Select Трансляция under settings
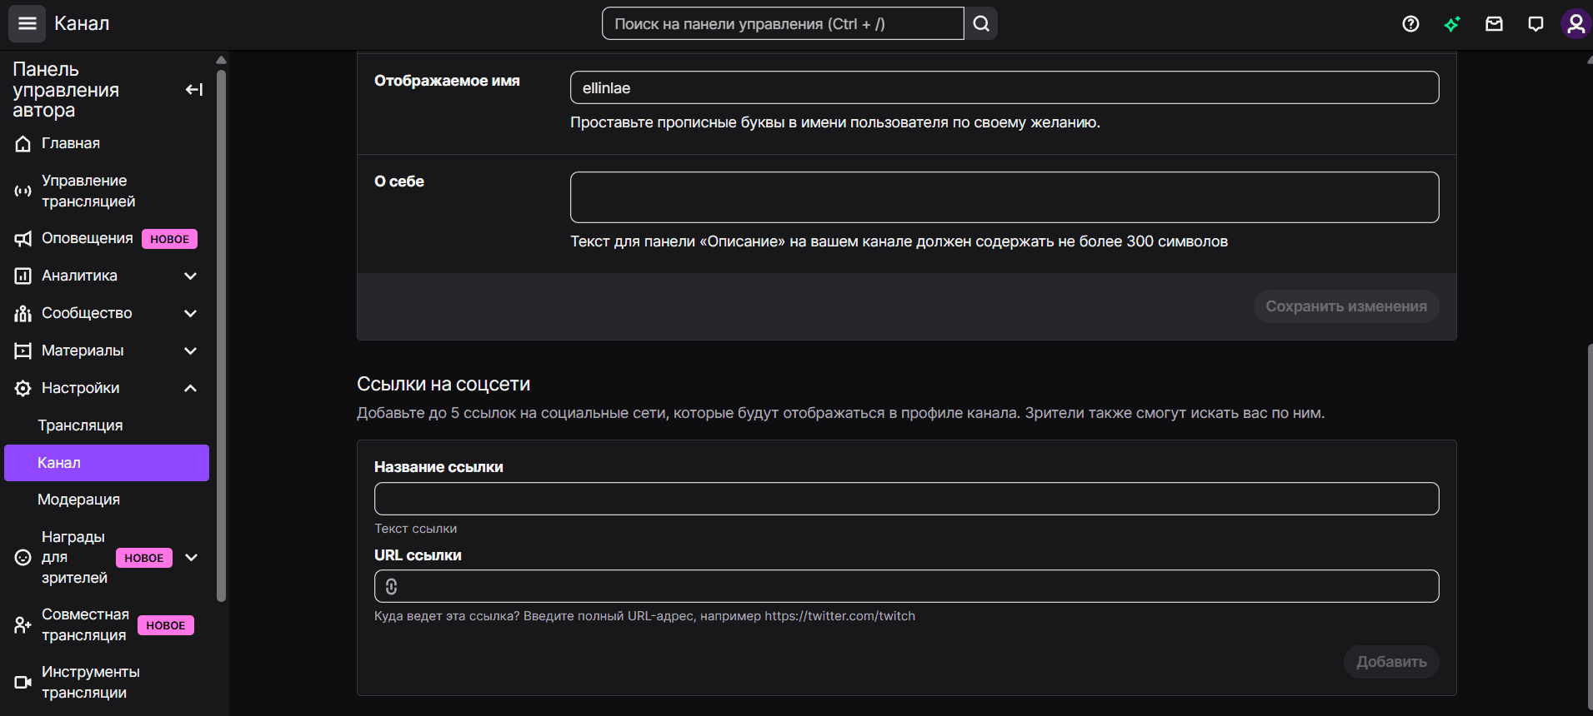Screen dimensions: 1593x716 [x=80, y=425]
